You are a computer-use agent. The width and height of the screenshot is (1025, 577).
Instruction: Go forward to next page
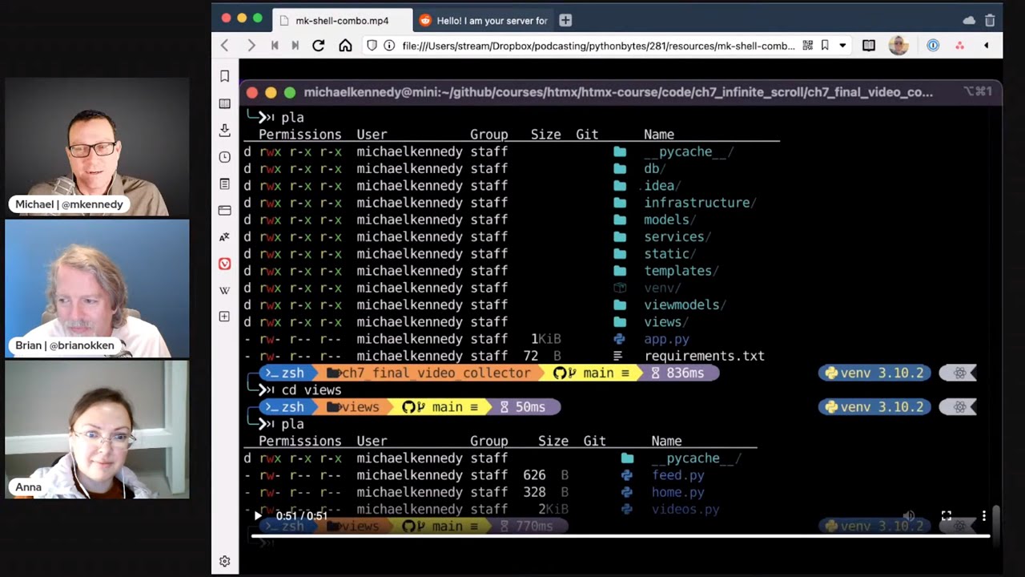(251, 46)
